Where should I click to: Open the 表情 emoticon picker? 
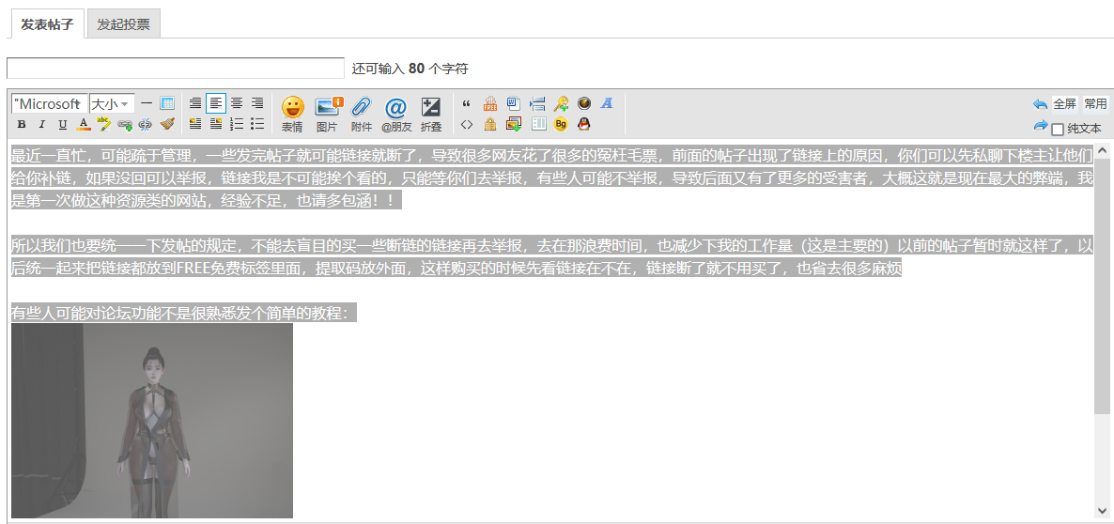293,115
